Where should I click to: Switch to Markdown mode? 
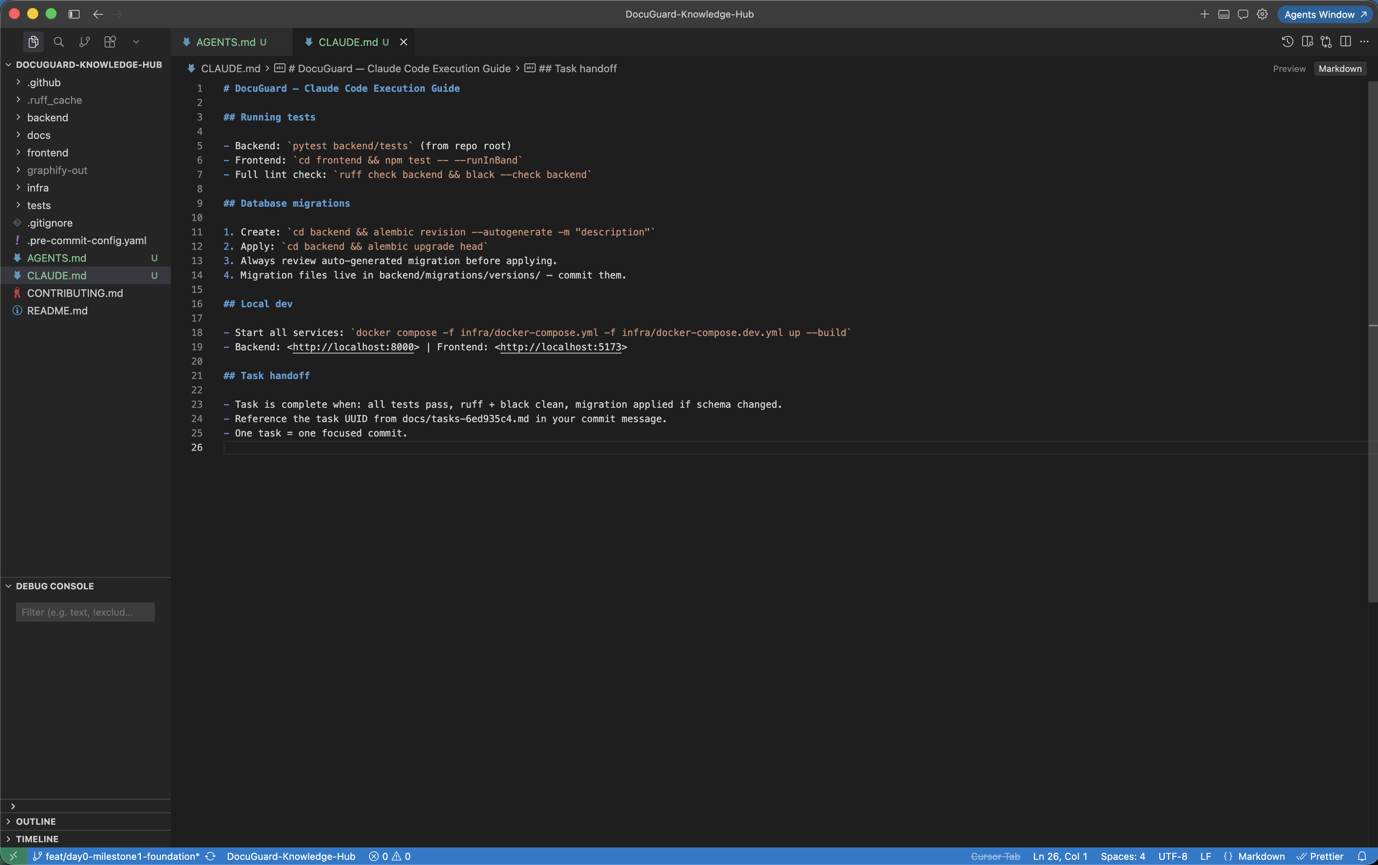[1340, 69]
